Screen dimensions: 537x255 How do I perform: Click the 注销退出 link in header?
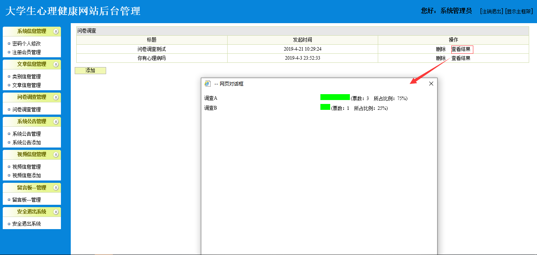491,11
